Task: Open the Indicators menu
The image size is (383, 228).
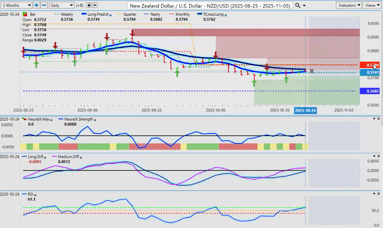Action: (x=348, y=5)
